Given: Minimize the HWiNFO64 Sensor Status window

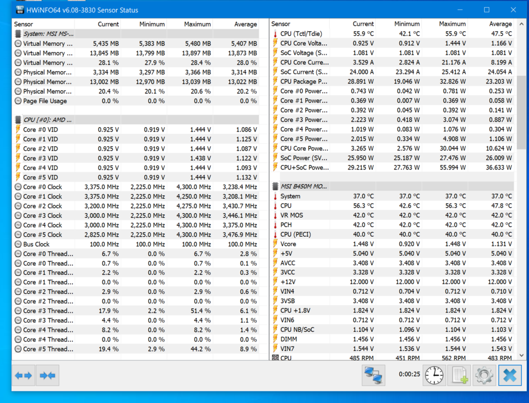Looking at the screenshot, I should pos(460,10).
